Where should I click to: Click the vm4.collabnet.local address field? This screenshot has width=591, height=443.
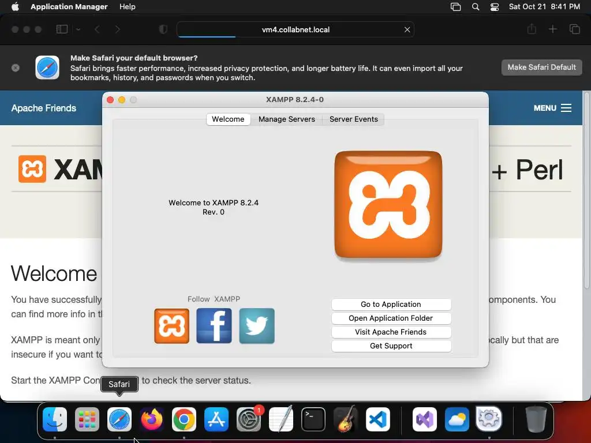tap(295, 30)
